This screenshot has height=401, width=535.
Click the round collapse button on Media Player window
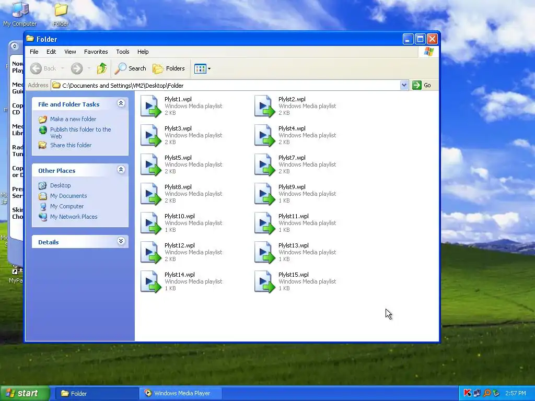click(14, 46)
